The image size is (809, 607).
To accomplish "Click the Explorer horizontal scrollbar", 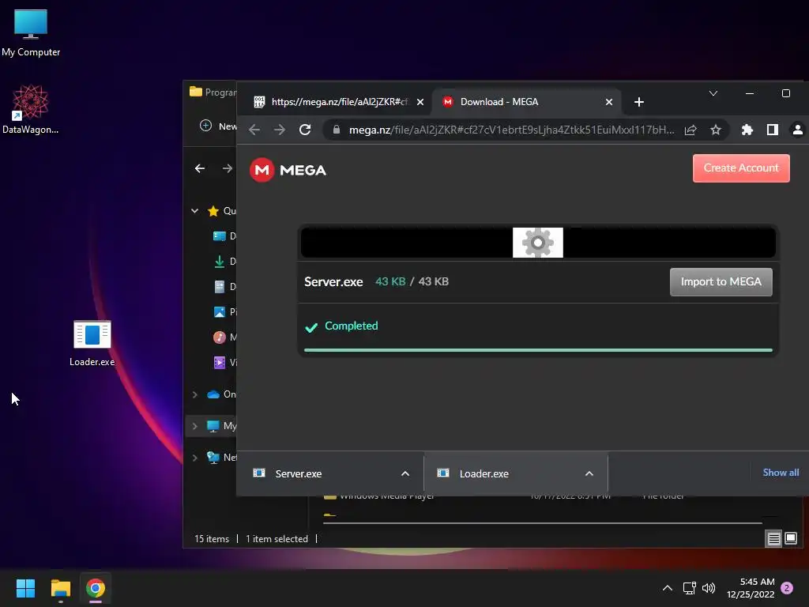I will 542,523.
